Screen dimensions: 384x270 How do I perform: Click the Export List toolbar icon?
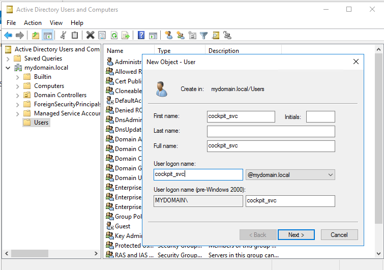click(126, 35)
